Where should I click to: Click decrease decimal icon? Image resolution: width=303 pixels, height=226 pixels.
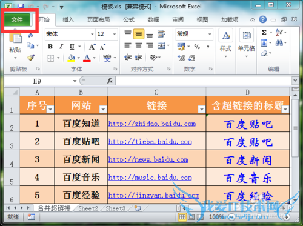[191, 58]
